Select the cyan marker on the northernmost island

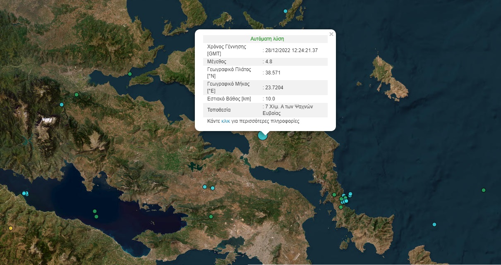[x=285, y=11]
